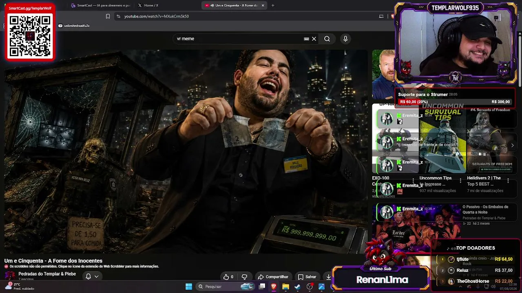Open 'O Passivo - Os Embalos de Quarta a Noite'
The height and width of the screenshot is (293, 522).
pos(485,210)
